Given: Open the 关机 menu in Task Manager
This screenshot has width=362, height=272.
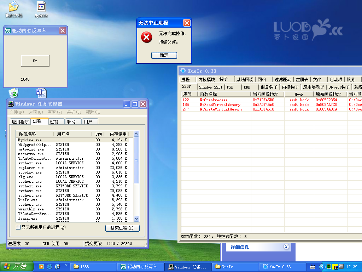Looking at the screenshot, I should [74, 112].
